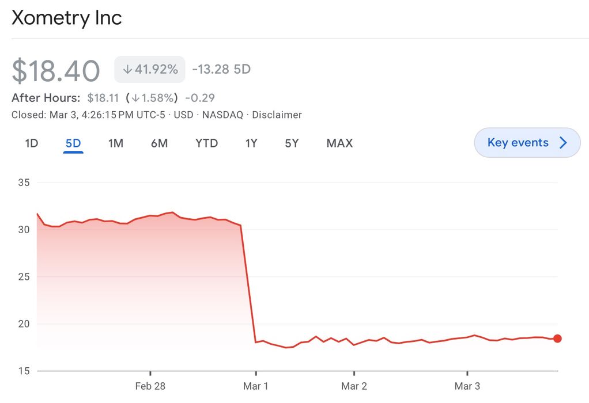This screenshot has height=403, width=589.
Task: Open the Disclaimer link
Action: click(x=277, y=115)
